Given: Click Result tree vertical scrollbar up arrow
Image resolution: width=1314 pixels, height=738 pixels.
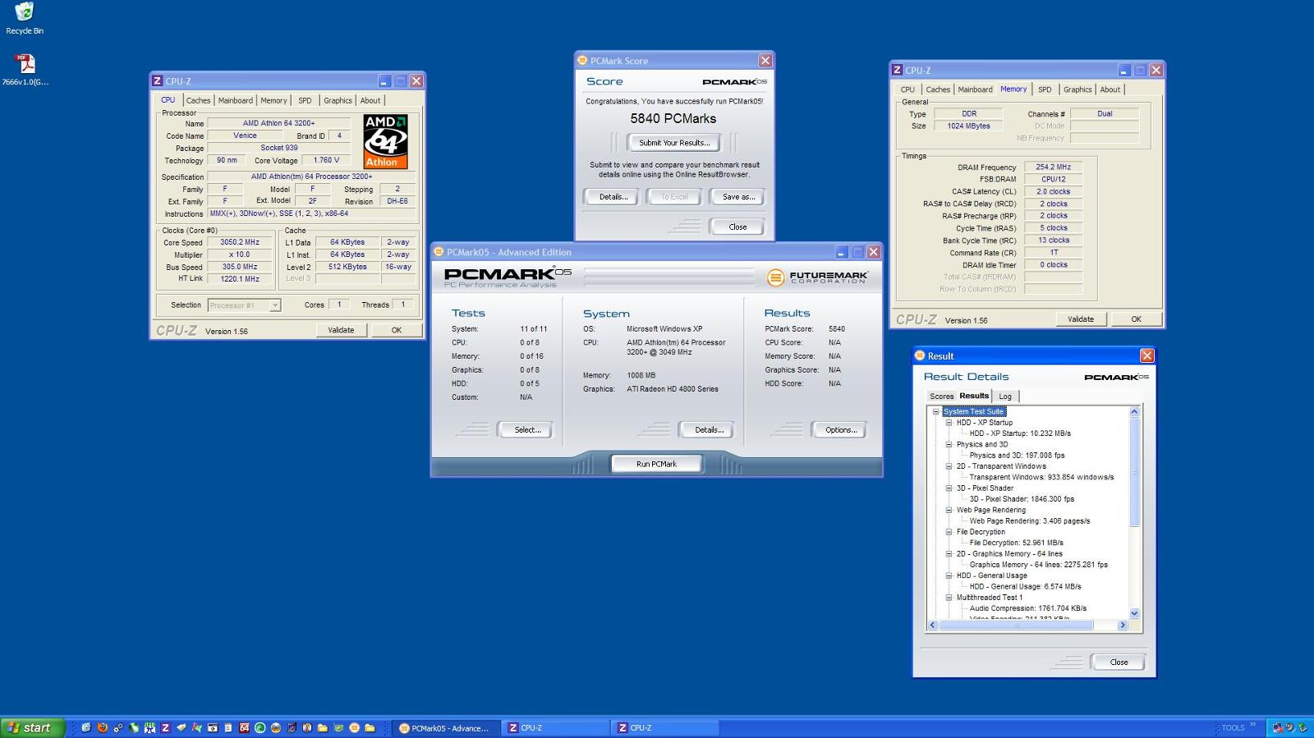Looking at the screenshot, I should pos(1134,411).
